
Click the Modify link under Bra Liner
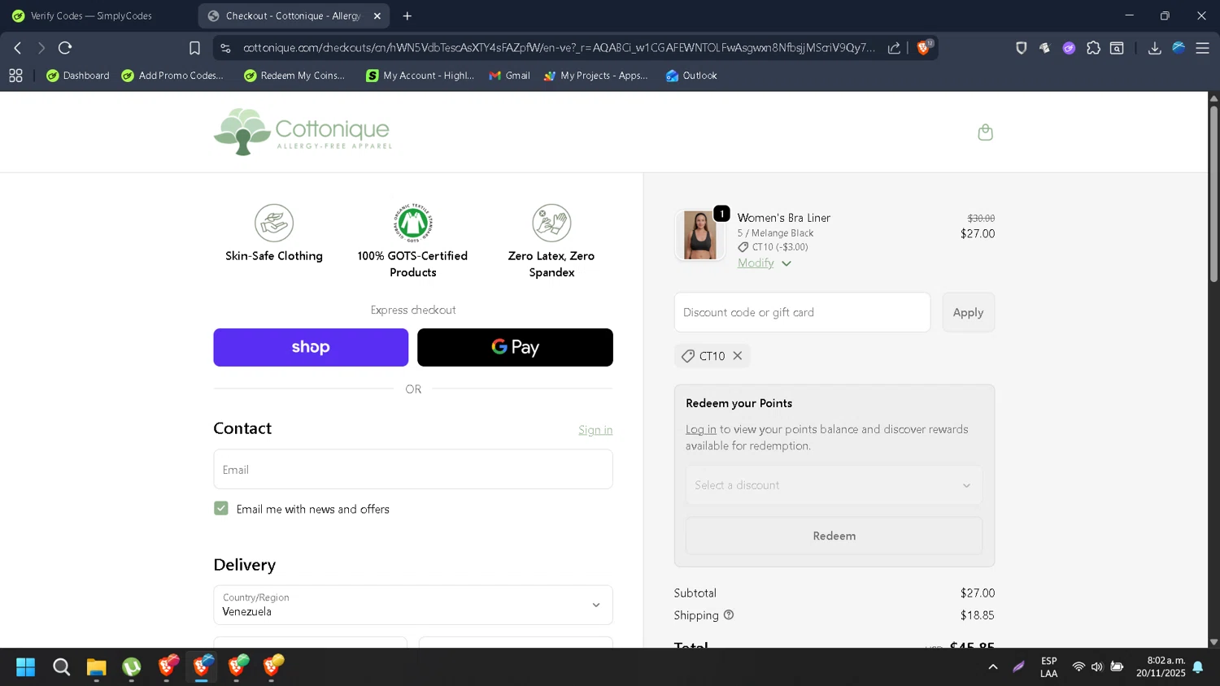click(x=756, y=263)
